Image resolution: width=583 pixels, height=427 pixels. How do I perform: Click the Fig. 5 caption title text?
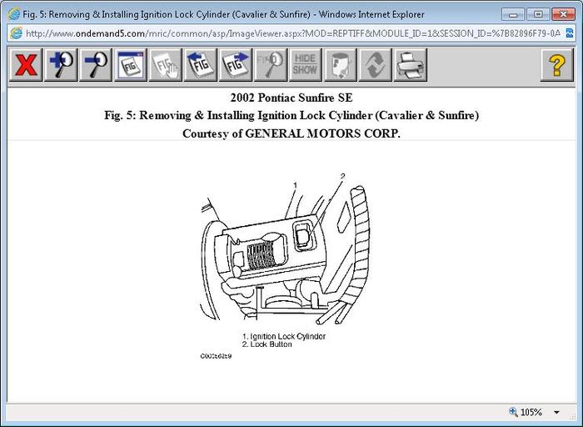coord(291,115)
